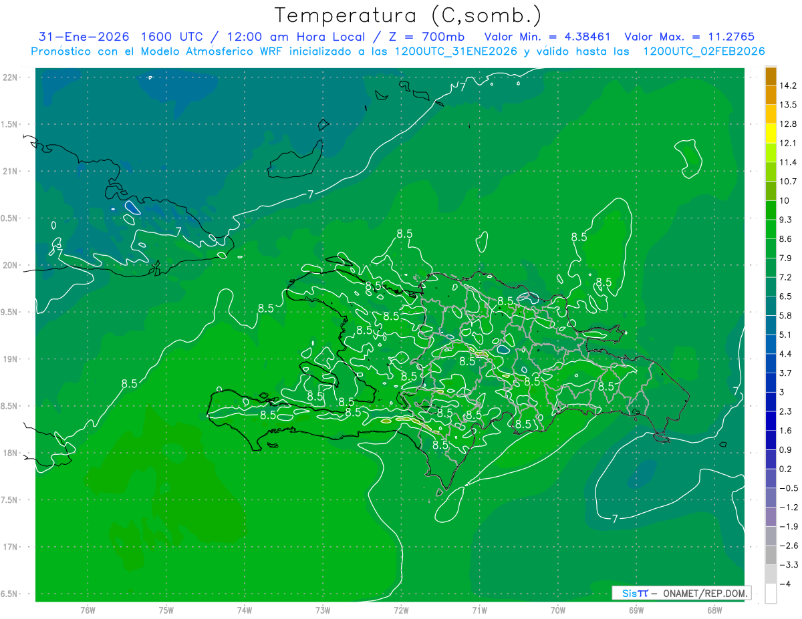Click the white swatch below -4 label

[x=771, y=594]
